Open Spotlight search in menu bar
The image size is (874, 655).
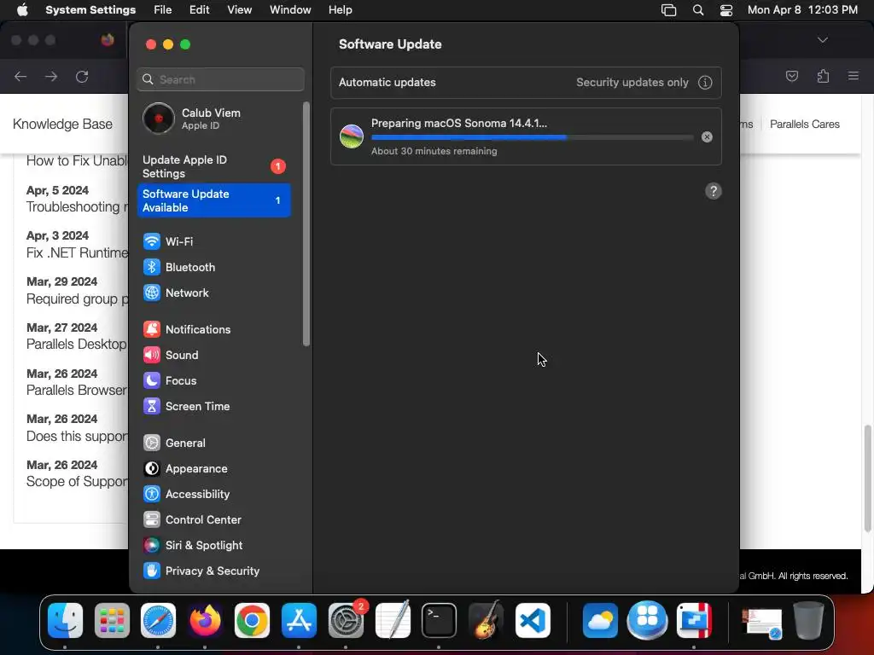pos(698,10)
